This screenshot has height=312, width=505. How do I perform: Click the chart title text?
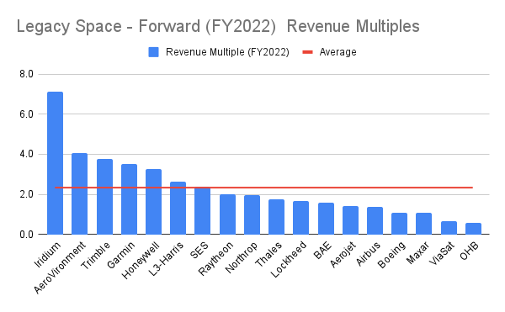[218, 26]
